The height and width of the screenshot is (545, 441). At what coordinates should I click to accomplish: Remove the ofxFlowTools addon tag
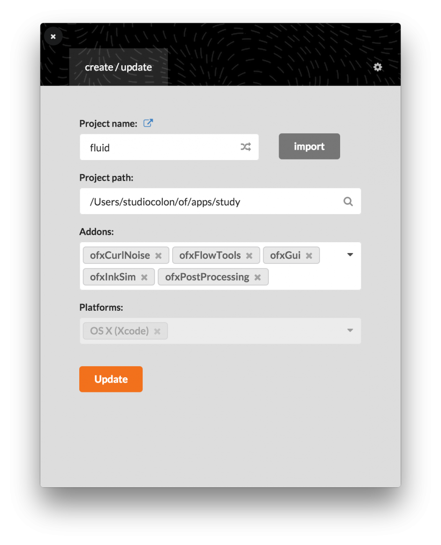[x=249, y=255]
